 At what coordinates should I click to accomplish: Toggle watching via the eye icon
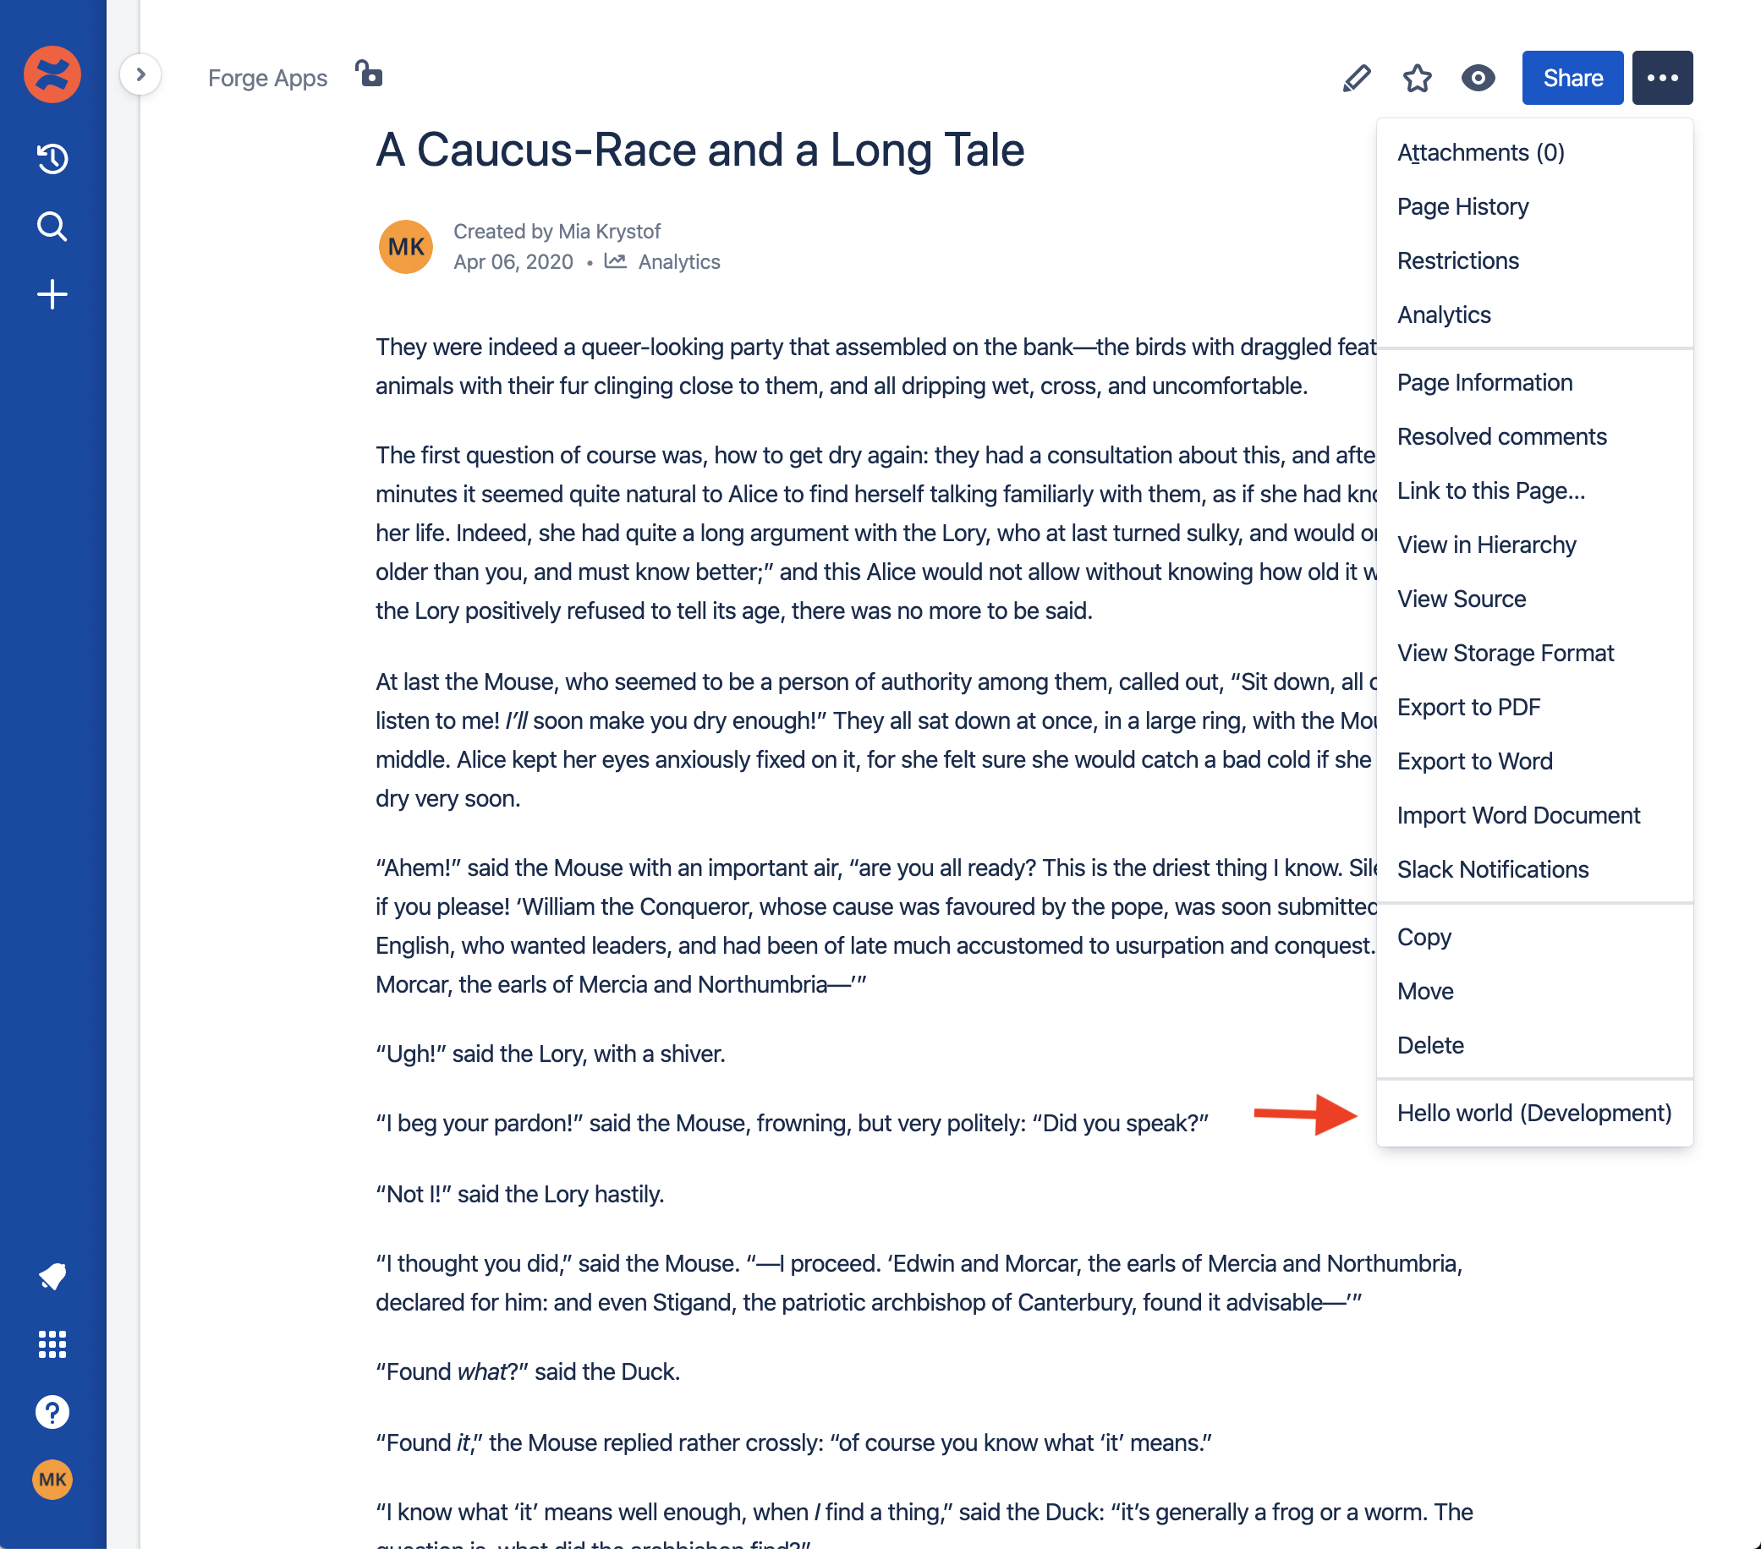tap(1478, 78)
